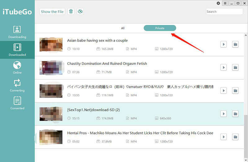Image resolution: width=248 pixels, height=162 pixels.
Task: Click the "55:15" duration text
Action: tap(76, 118)
